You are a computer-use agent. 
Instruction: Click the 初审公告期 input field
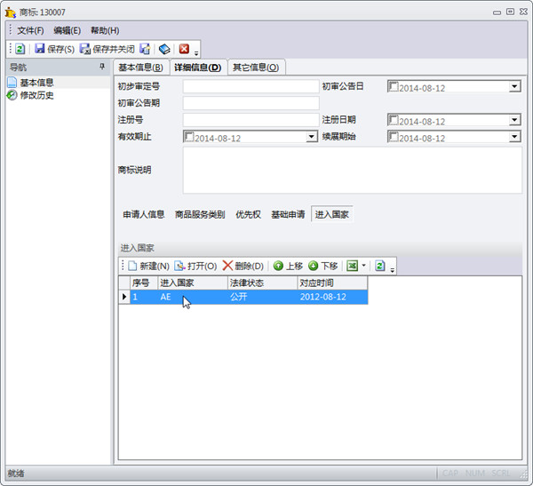(251, 103)
